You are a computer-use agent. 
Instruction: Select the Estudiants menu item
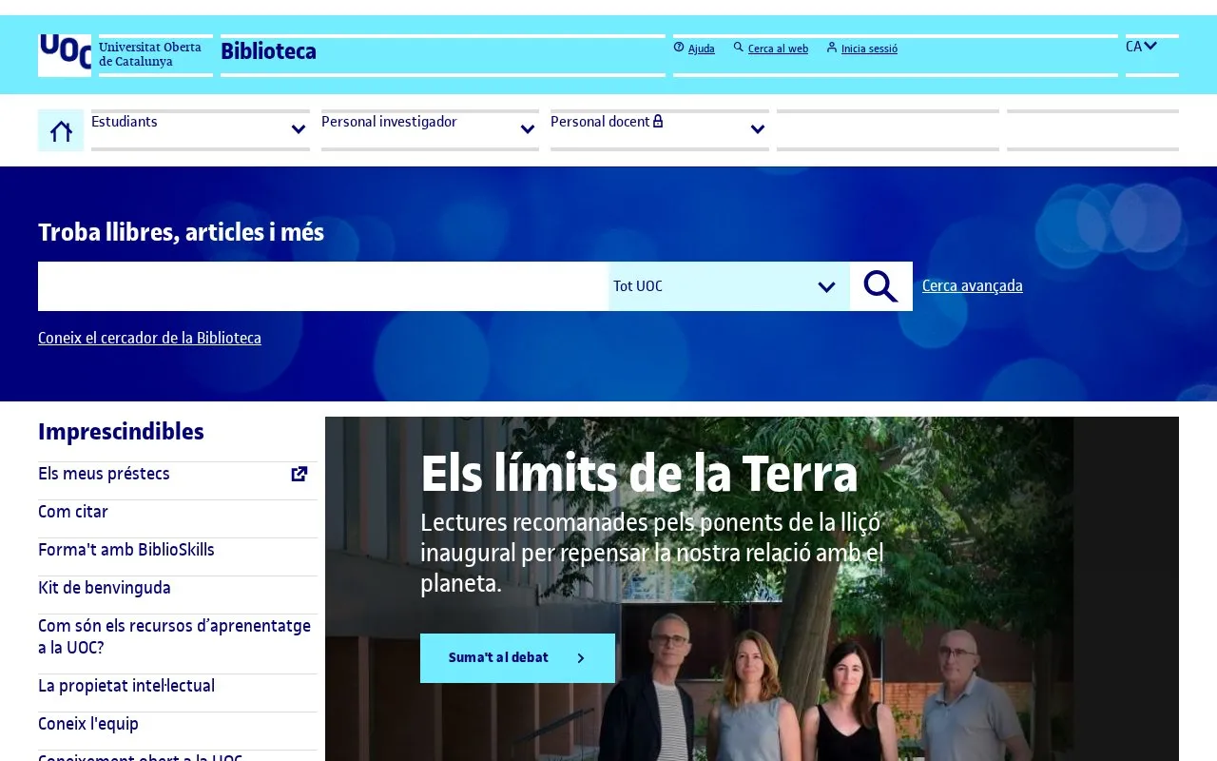125,122
